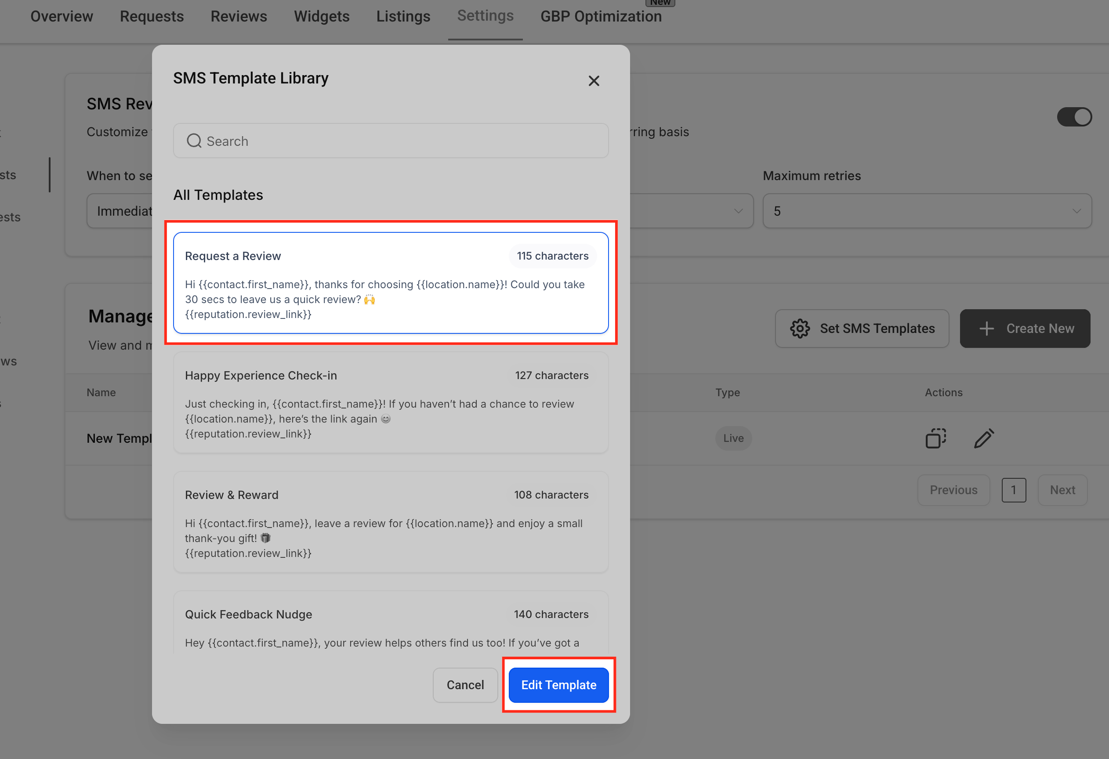The image size is (1109, 759).
Task: Click the Previous pagination button
Action: coord(953,490)
